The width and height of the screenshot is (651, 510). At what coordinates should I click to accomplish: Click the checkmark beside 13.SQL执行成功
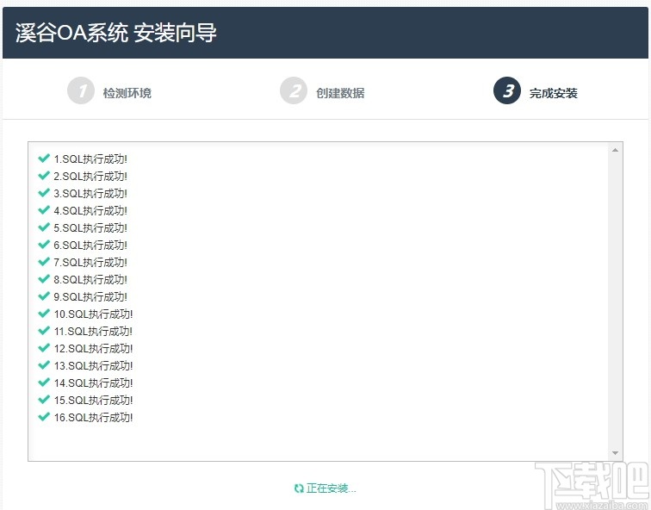pyautogui.click(x=44, y=365)
